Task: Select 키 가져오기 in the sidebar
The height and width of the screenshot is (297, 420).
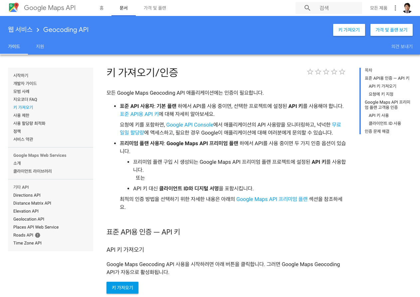Action: pos(23,108)
